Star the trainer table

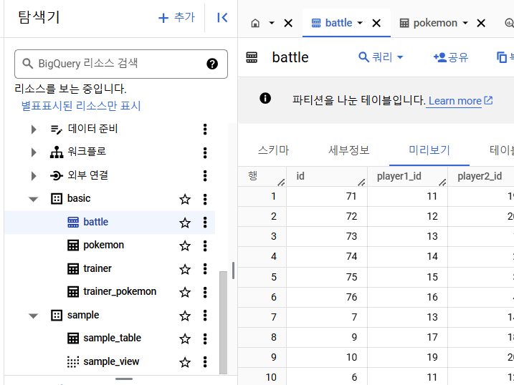[x=185, y=269]
